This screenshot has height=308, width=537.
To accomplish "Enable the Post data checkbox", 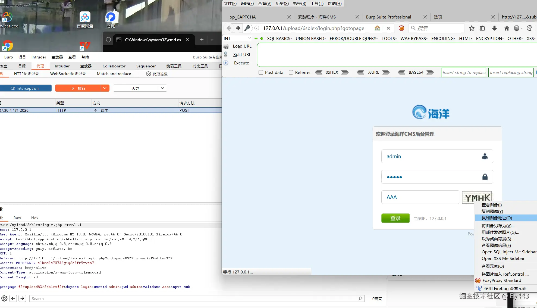I will coord(261,72).
